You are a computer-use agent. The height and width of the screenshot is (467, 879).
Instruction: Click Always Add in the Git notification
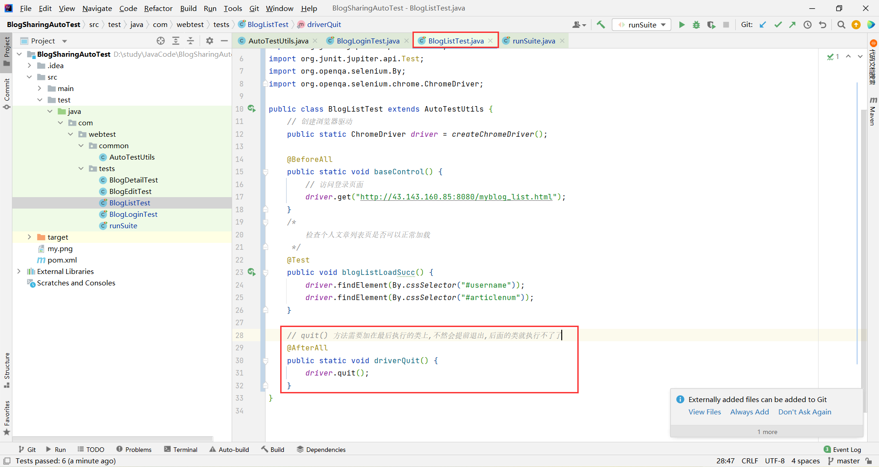[749, 412]
